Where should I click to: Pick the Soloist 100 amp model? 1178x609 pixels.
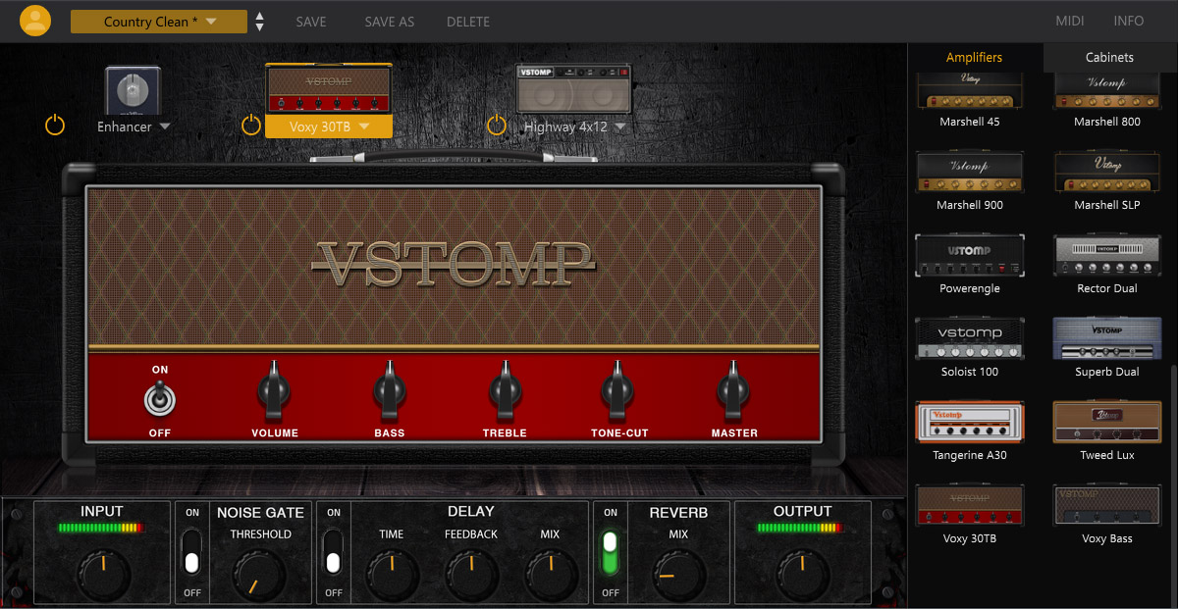click(x=969, y=338)
